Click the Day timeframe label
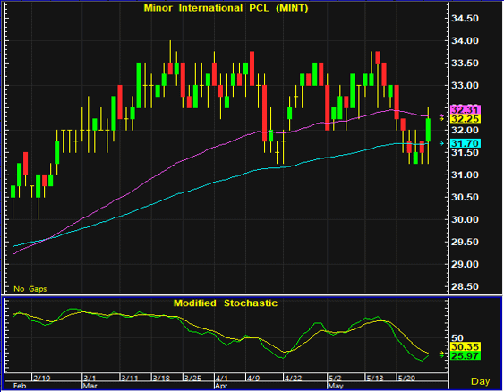Screen dimensions: 504x392 click(480, 381)
